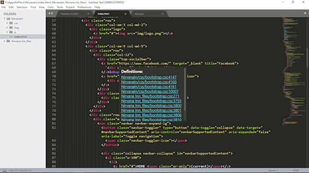Click the js folder icon
Viewport: 309px width, 173px height.
tap(11, 32)
